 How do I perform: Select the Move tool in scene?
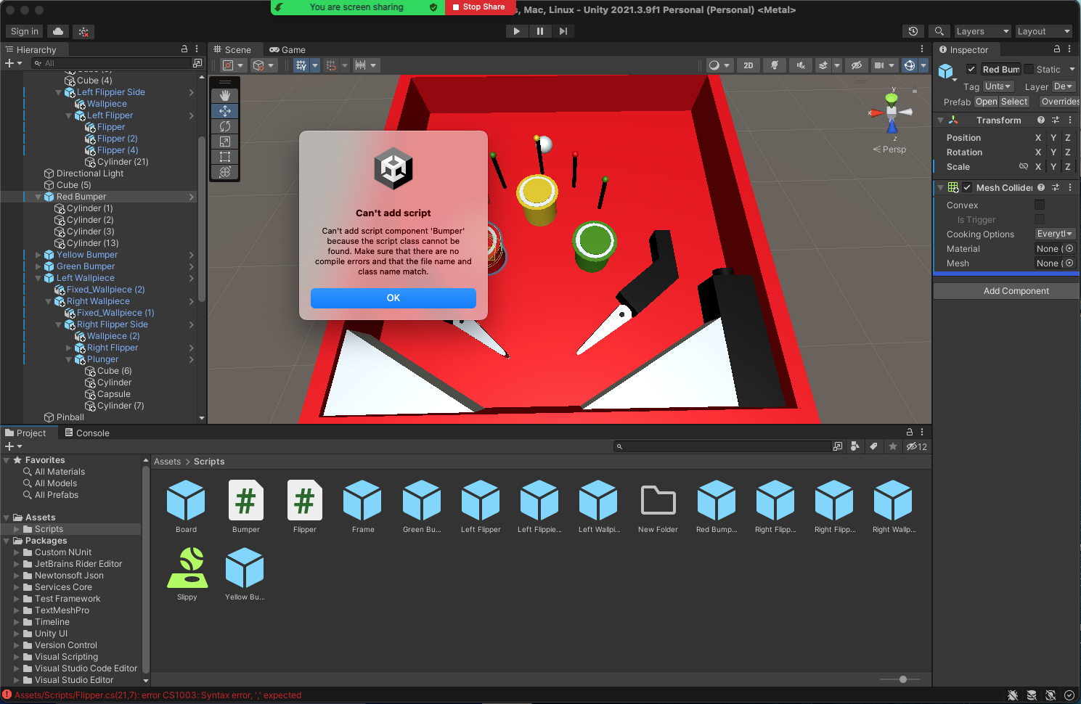(225, 111)
